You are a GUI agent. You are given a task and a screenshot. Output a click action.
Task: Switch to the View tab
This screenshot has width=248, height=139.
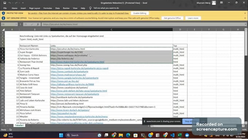click(75, 8)
